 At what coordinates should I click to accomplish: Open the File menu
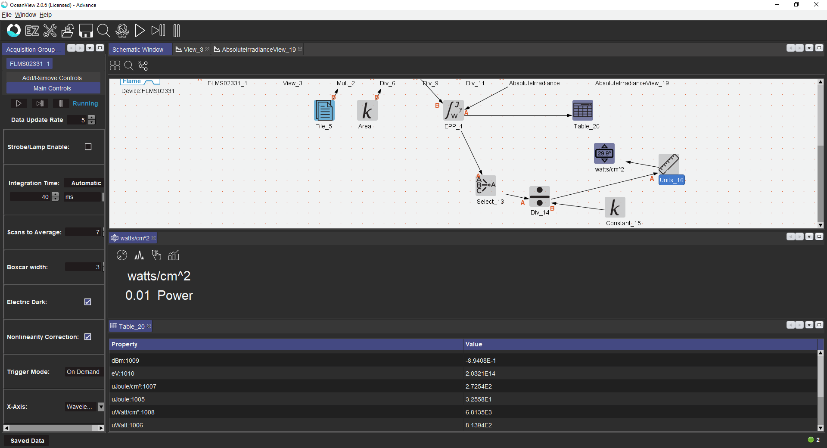click(x=6, y=15)
